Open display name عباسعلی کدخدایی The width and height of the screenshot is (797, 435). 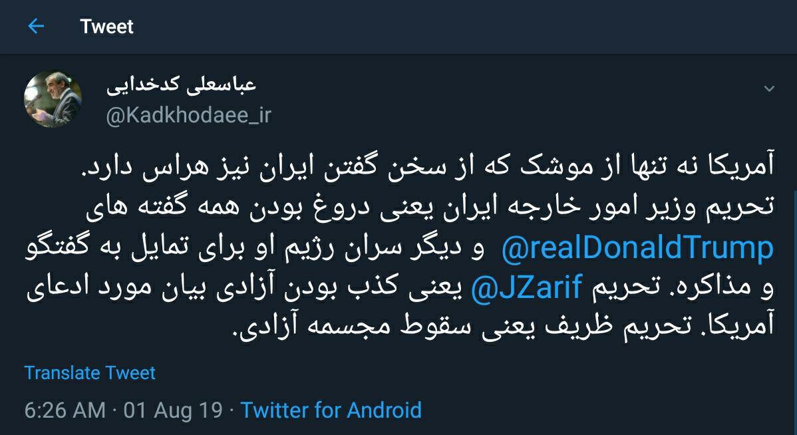(181, 85)
